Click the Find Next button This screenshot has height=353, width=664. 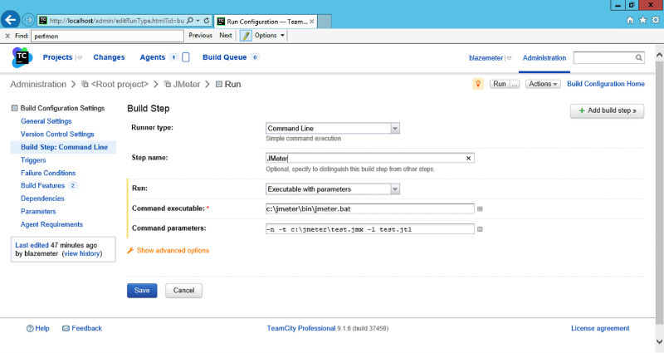click(225, 36)
